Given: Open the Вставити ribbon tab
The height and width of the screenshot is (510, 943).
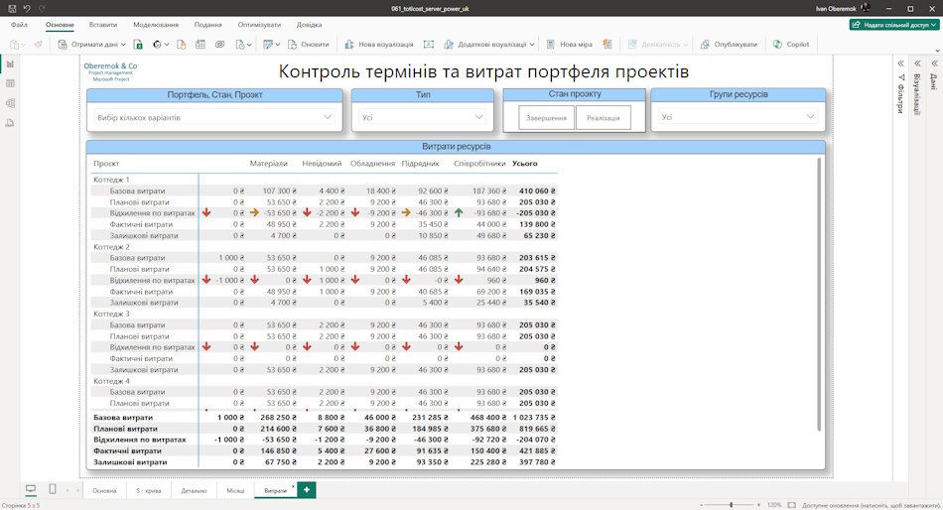Looking at the screenshot, I should coord(103,25).
